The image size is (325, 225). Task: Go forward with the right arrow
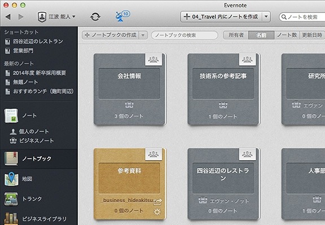click(x=21, y=17)
